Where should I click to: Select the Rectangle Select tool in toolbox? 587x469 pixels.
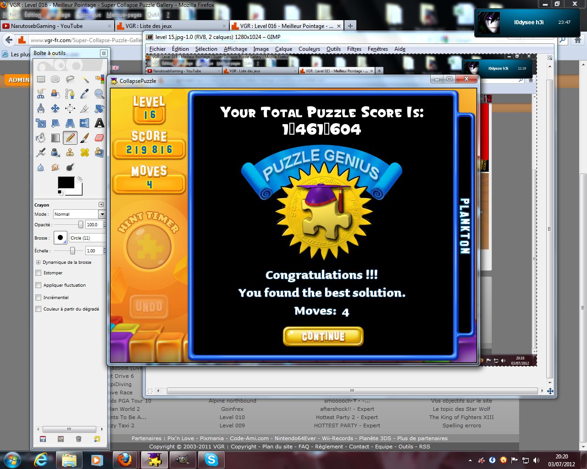pyautogui.click(x=41, y=79)
